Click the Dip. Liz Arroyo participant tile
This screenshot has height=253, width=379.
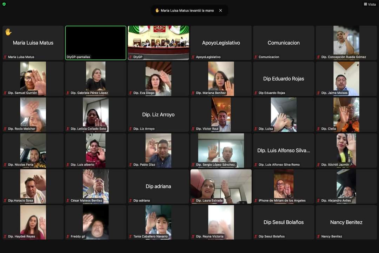coord(158,114)
